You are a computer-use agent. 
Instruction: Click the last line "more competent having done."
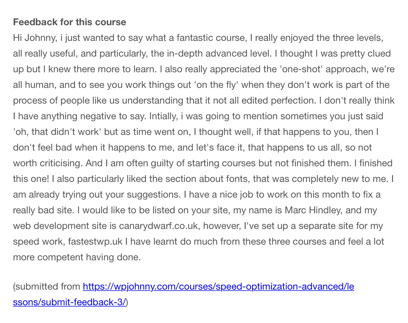(77, 257)
